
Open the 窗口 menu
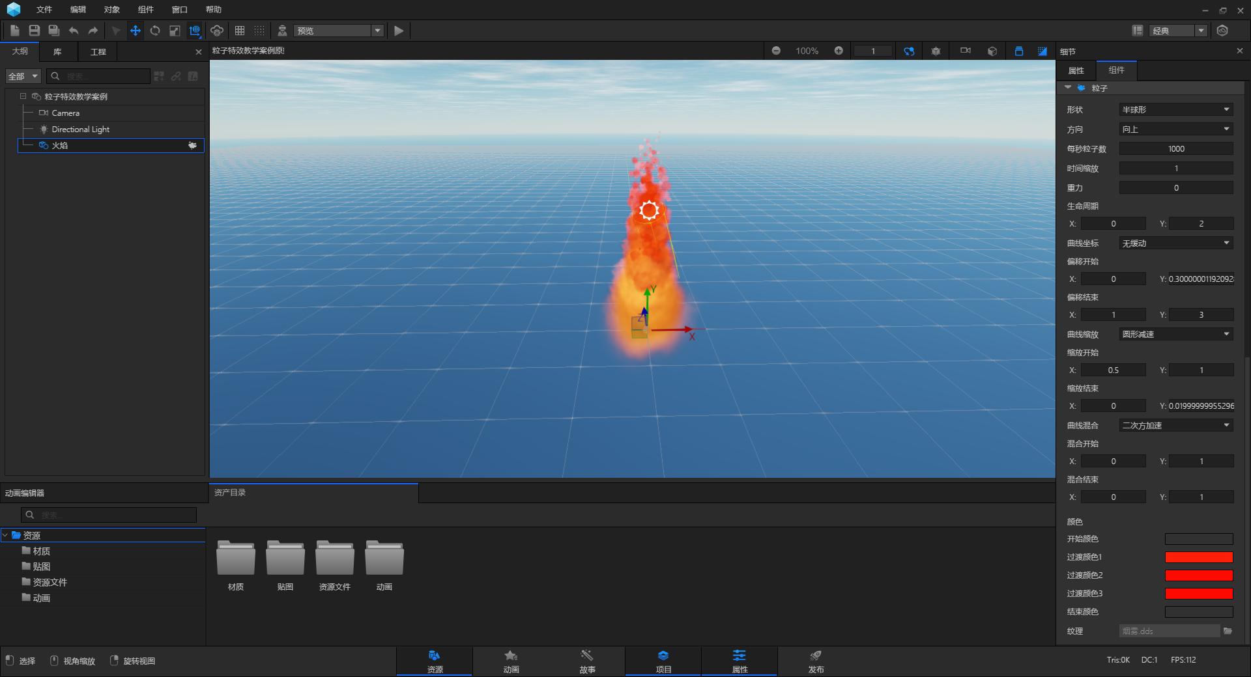(180, 10)
